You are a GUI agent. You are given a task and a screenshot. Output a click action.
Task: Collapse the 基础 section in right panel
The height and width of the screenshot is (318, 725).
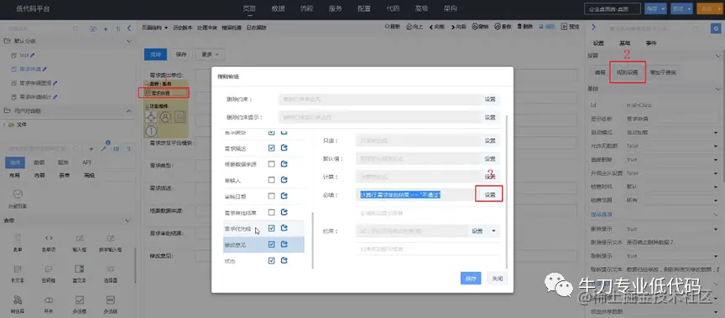(x=717, y=89)
